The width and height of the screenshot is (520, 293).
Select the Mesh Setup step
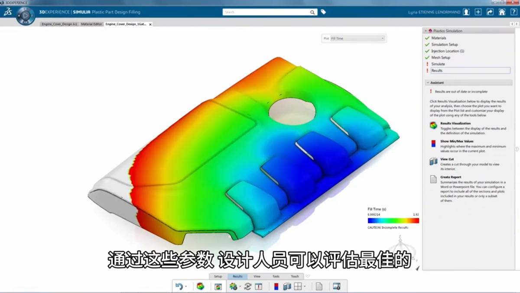441,57
